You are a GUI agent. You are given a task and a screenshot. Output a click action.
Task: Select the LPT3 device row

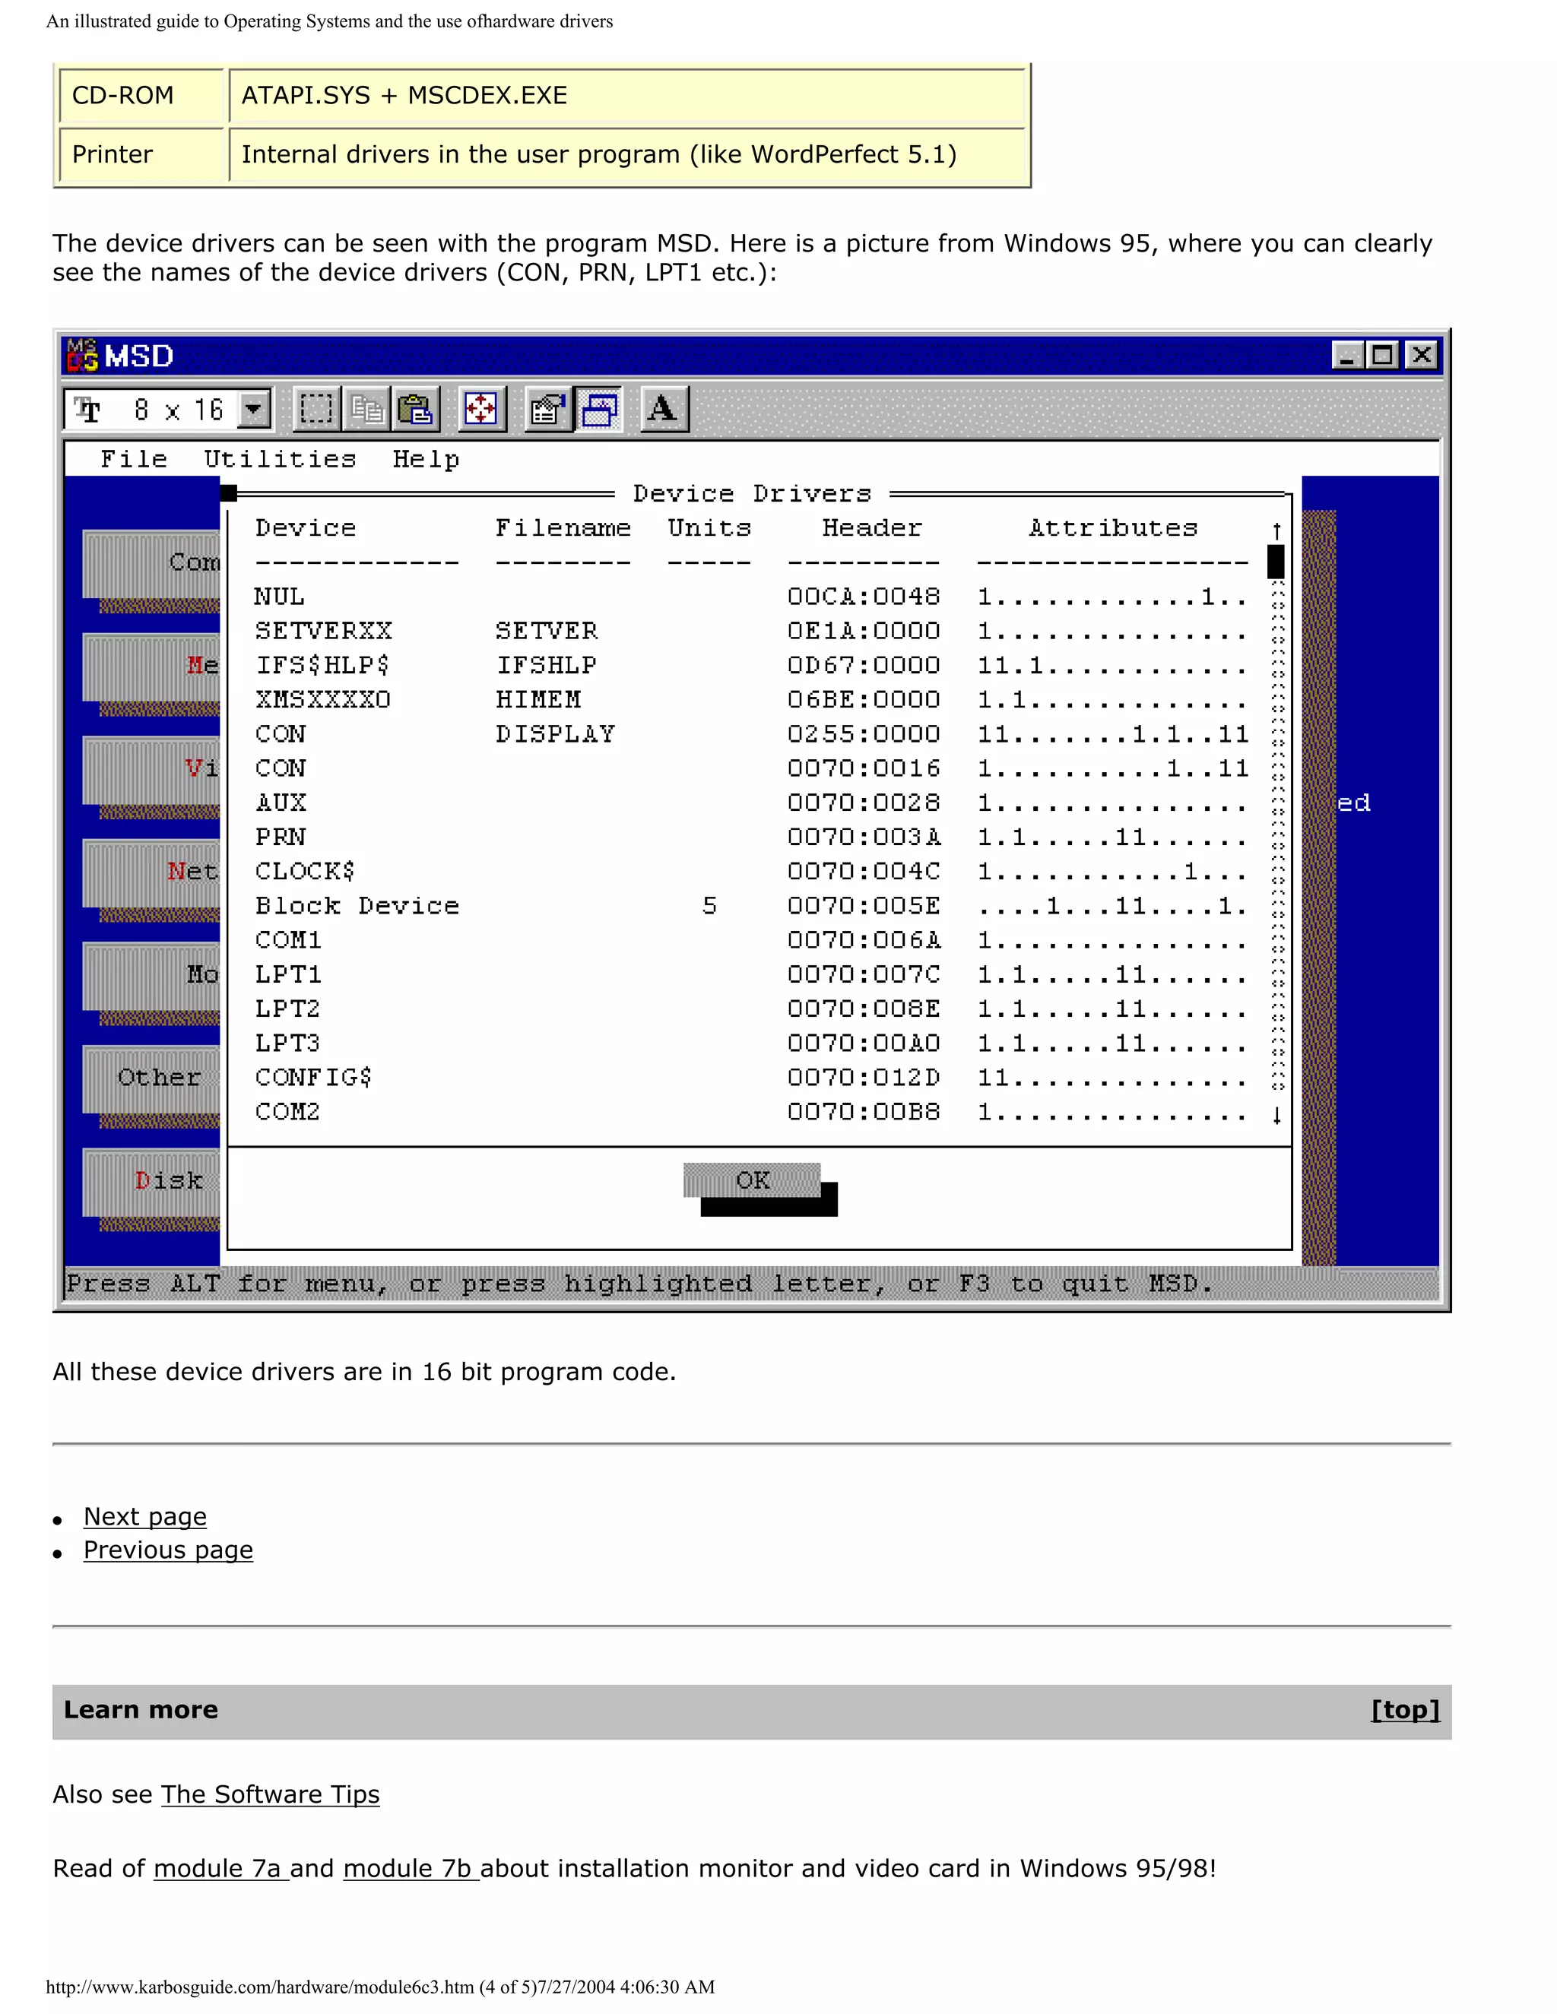click(751, 1044)
